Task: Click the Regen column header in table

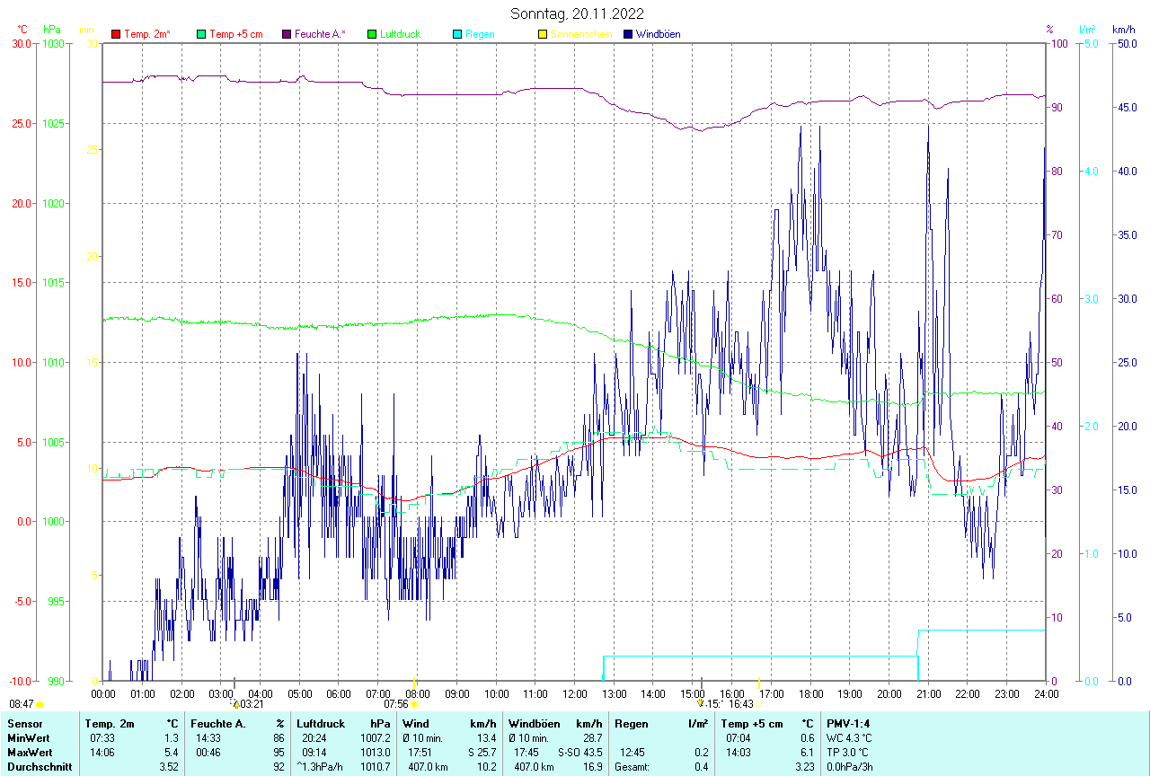Action: (632, 724)
